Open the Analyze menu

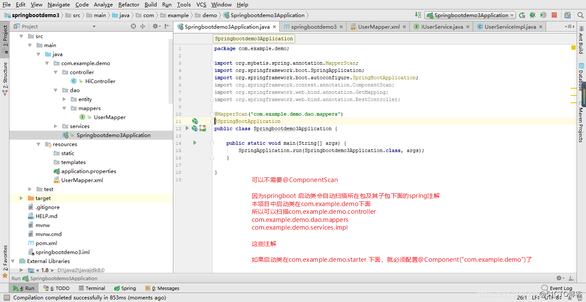[103, 4]
